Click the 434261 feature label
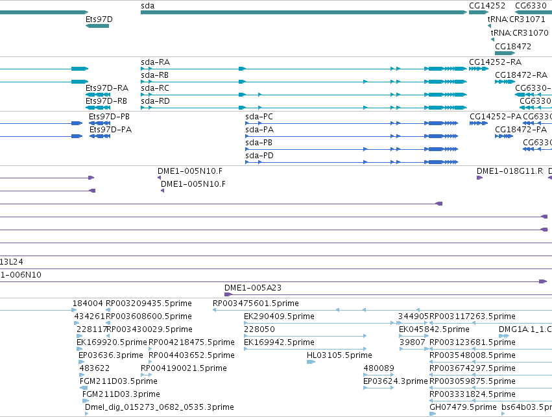The image size is (552, 417). point(90,316)
